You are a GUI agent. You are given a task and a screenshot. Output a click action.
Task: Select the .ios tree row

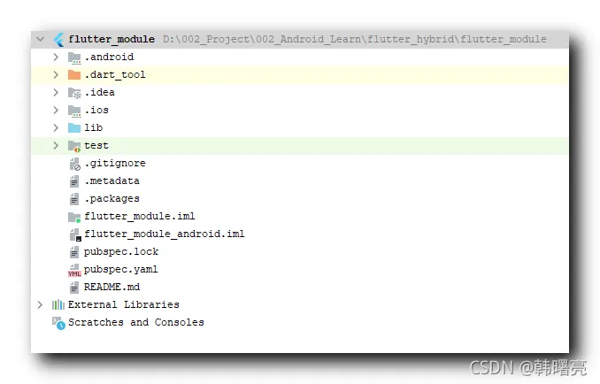click(300, 110)
